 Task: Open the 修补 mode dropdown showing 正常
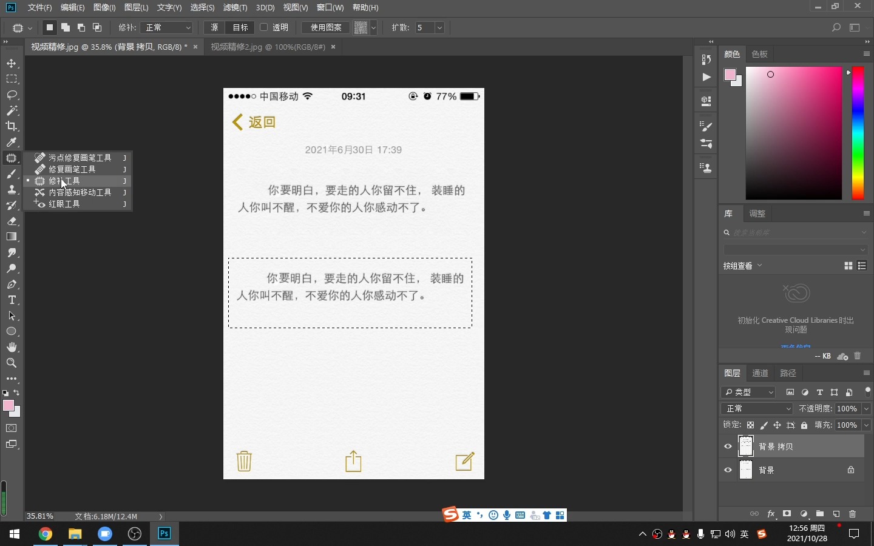click(x=167, y=27)
